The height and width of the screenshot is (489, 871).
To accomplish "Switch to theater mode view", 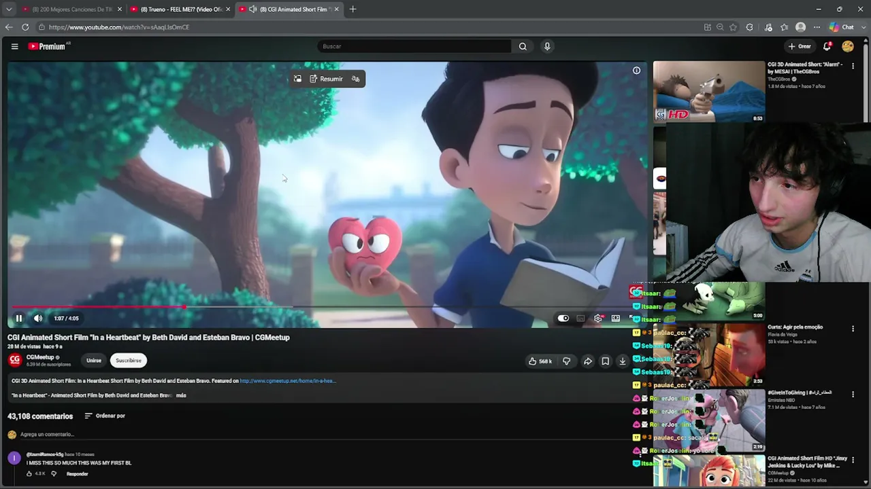I will [x=616, y=319].
